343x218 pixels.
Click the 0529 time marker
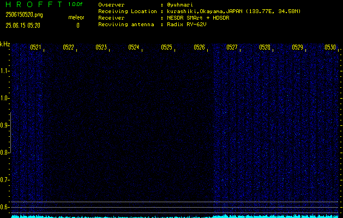click(297, 47)
